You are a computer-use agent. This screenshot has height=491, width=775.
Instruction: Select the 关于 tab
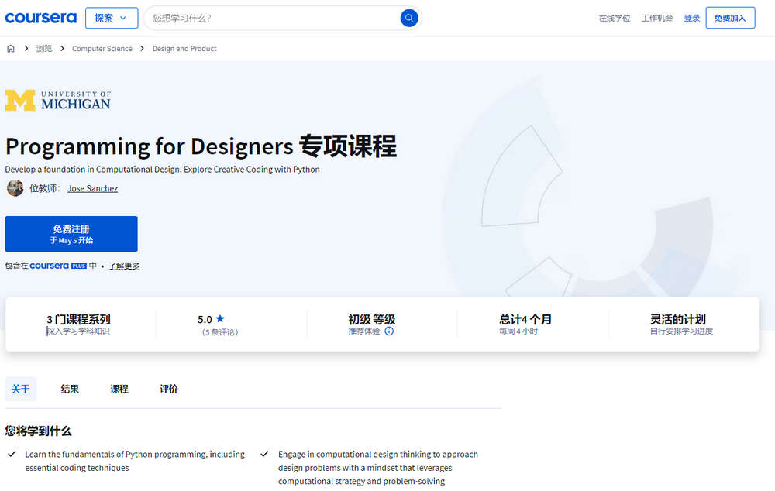(21, 389)
